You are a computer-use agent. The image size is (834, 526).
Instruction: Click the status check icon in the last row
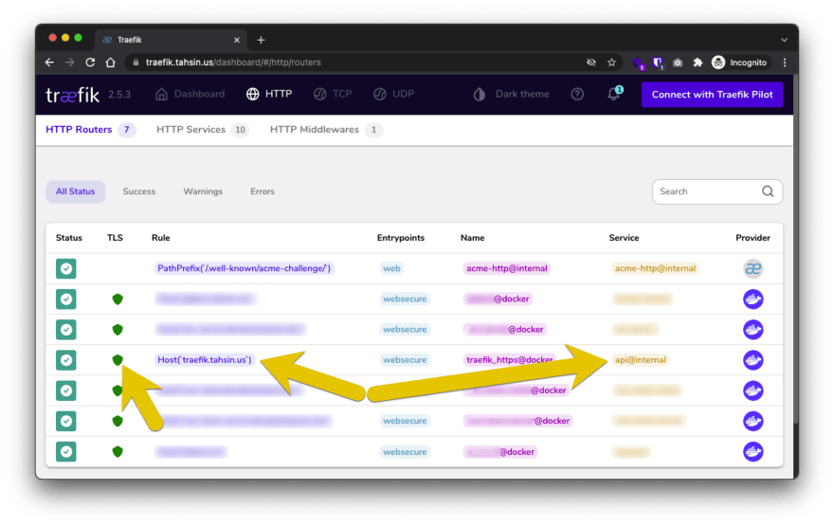tap(66, 452)
